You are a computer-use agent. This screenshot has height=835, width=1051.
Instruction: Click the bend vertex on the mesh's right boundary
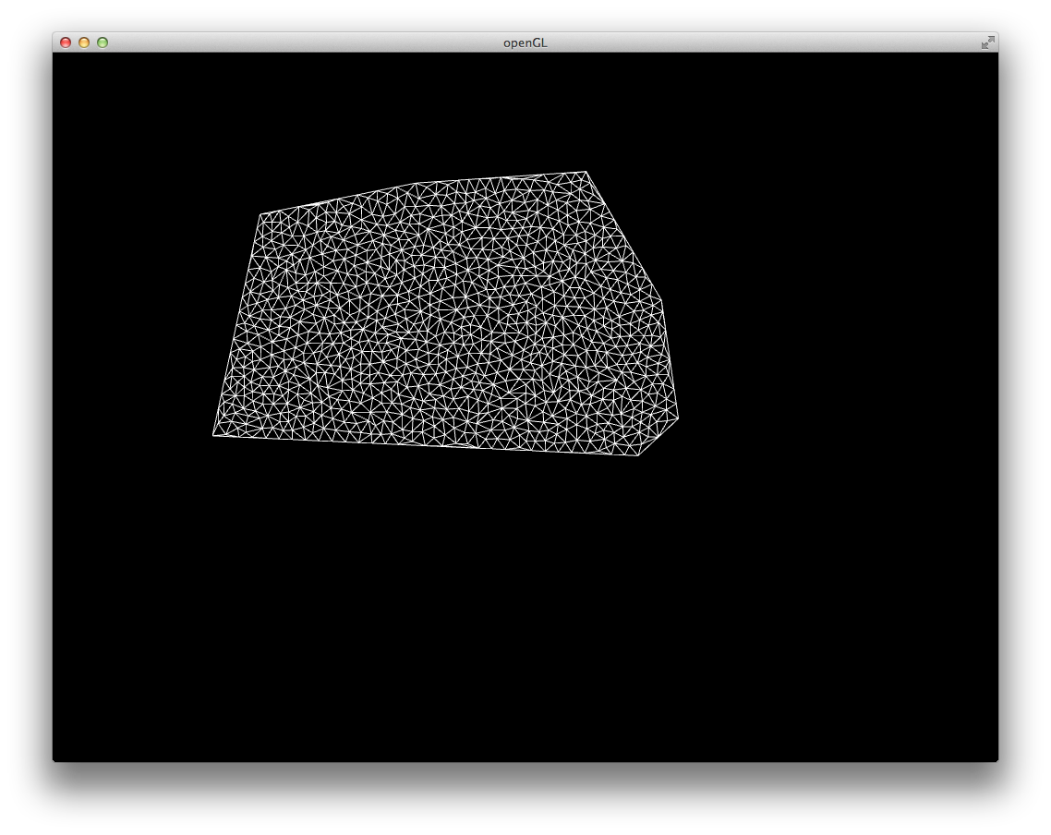coord(661,299)
